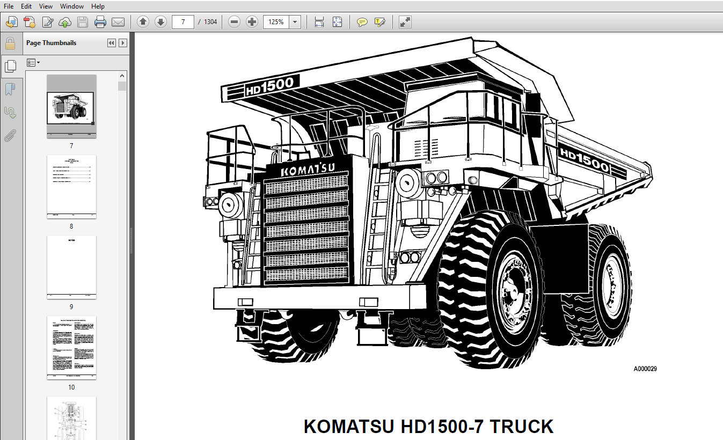The image size is (723, 440).
Task: Select the page 7 thumbnail
Action: click(x=71, y=106)
